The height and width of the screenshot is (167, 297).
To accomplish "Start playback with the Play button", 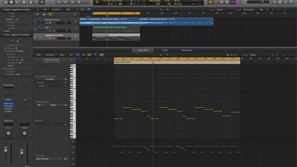I will (79, 2).
